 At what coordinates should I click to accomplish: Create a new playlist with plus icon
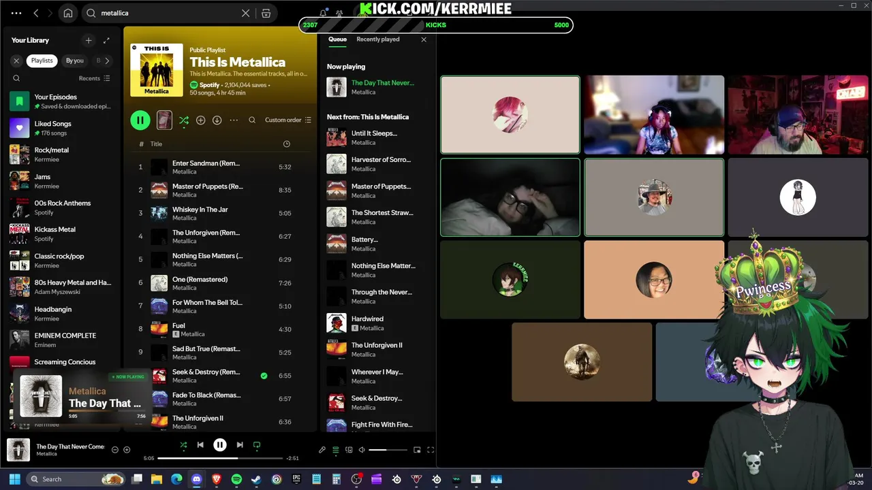coord(88,40)
